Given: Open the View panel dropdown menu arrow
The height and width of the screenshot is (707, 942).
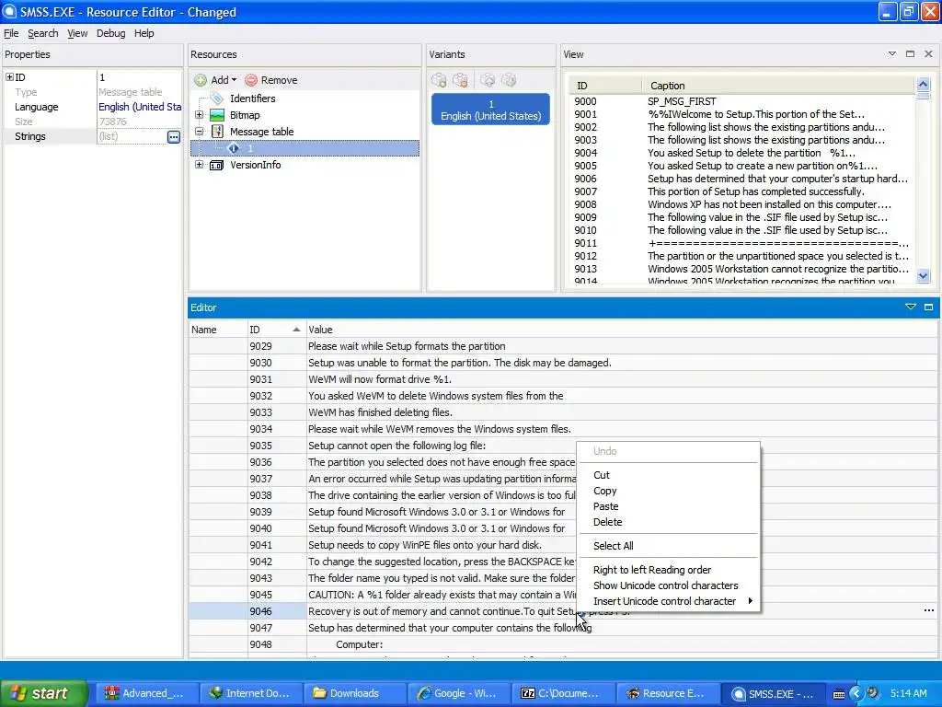Looking at the screenshot, I should tap(892, 54).
